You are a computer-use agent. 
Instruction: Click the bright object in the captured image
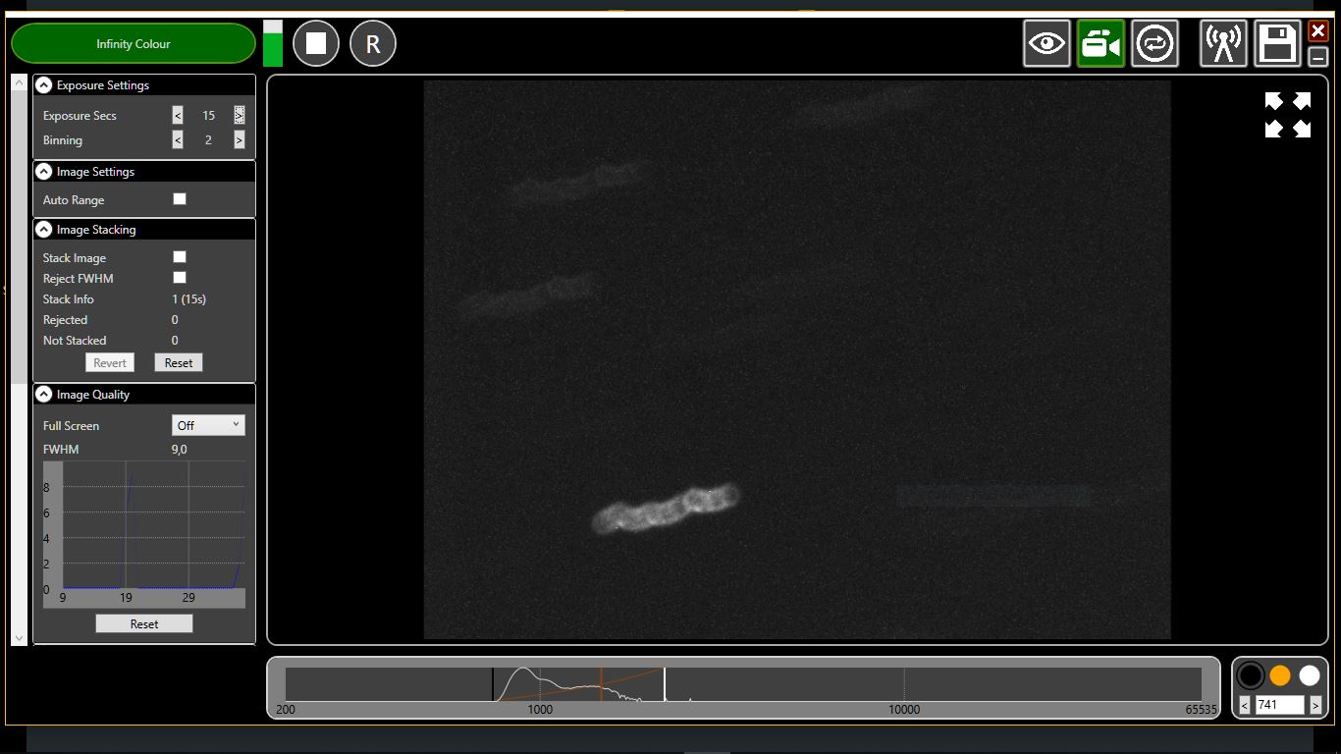pyautogui.click(x=666, y=508)
